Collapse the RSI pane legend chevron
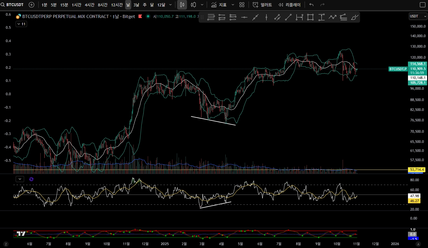 point(20,179)
